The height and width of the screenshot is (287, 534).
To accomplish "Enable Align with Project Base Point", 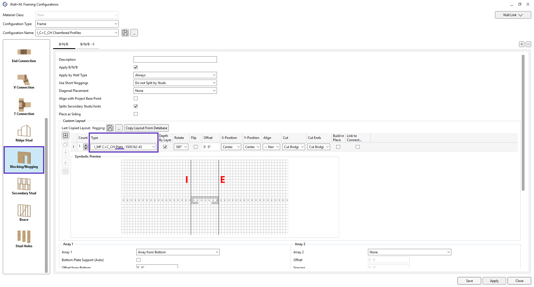I will click(x=136, y=99).
